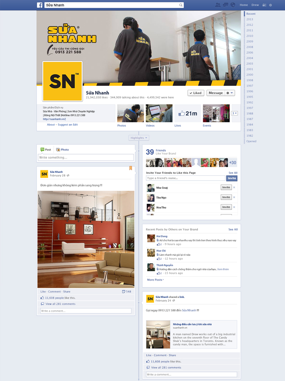Click Share on February 24 post
Image resolution: width=285 pixels, height=381 pixels.
(172, 355)
